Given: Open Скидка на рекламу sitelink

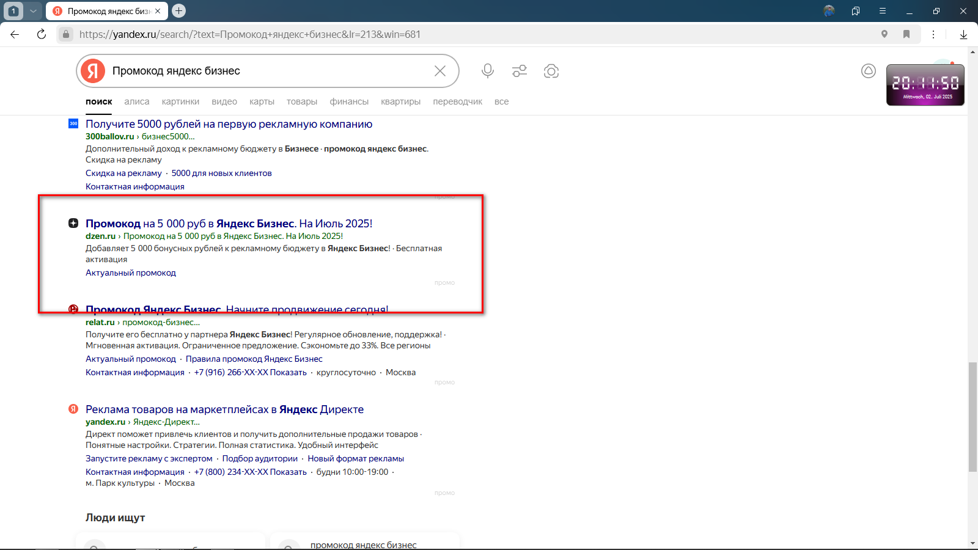Looking at the screenshot, I should 123,174.
